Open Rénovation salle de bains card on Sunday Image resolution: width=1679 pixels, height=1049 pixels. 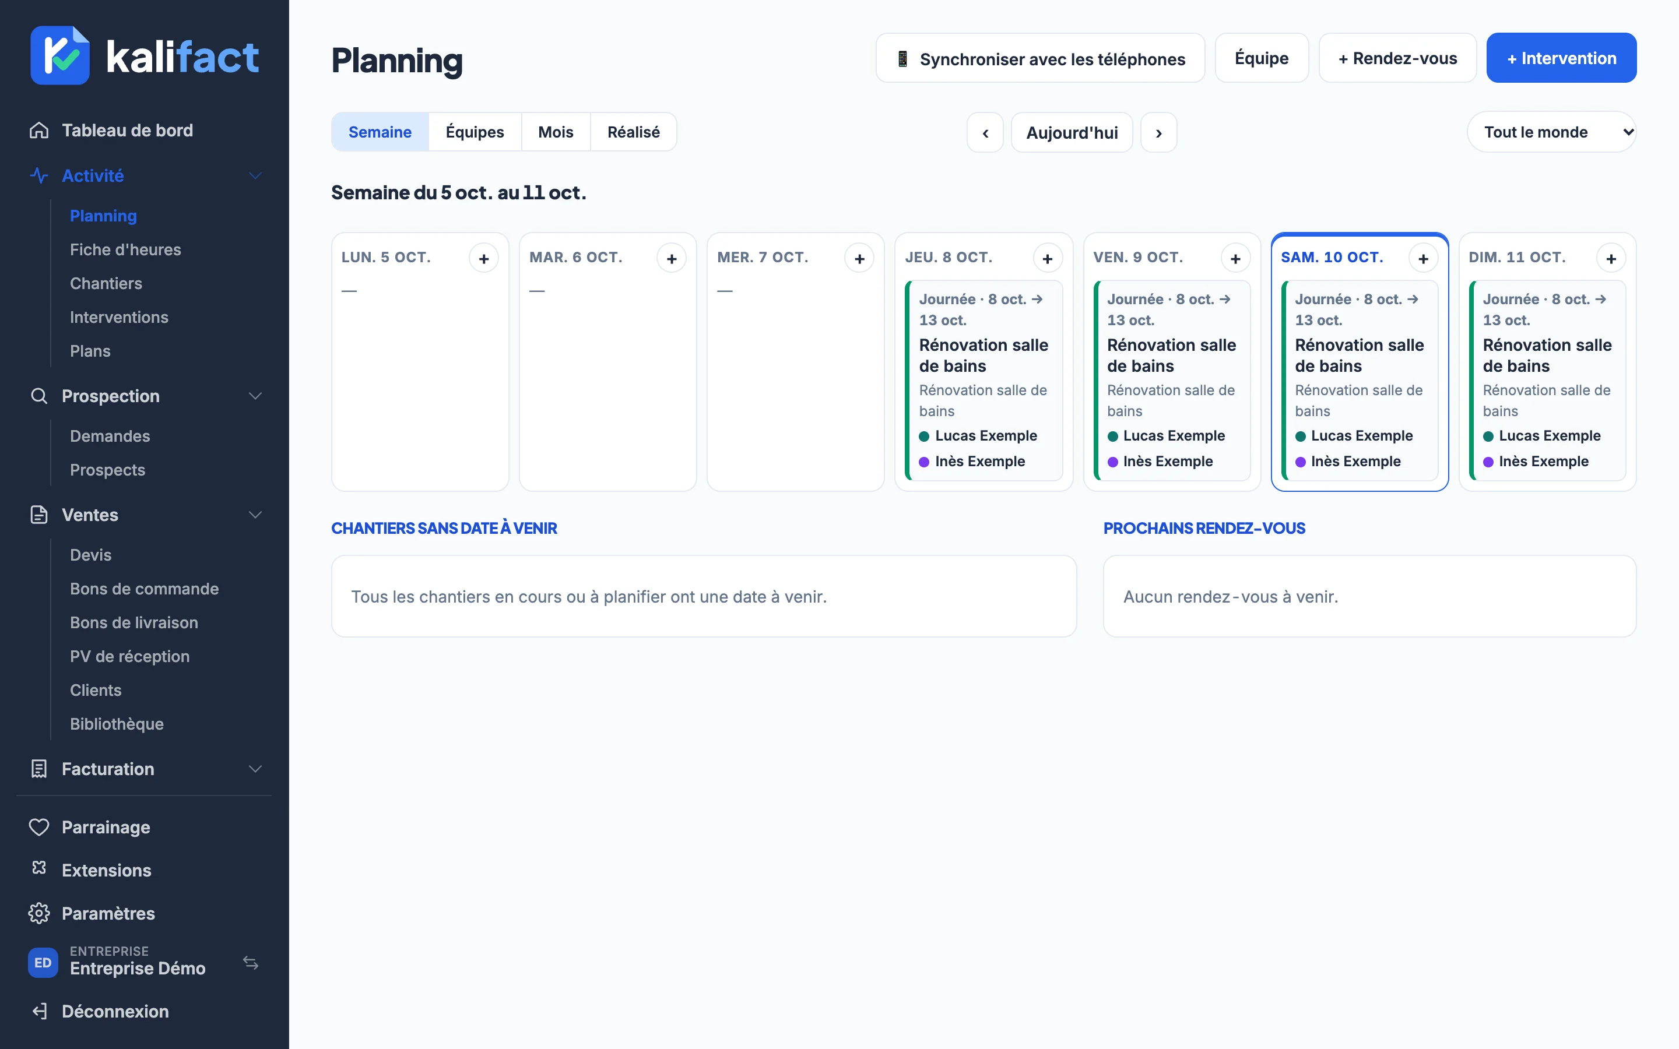pos(1548,380)
